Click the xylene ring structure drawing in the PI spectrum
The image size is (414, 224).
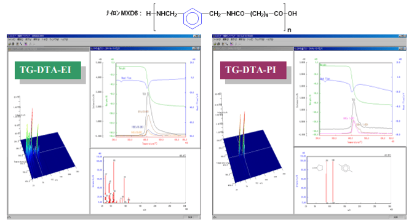pyautogui.click(x=346, y=168)
